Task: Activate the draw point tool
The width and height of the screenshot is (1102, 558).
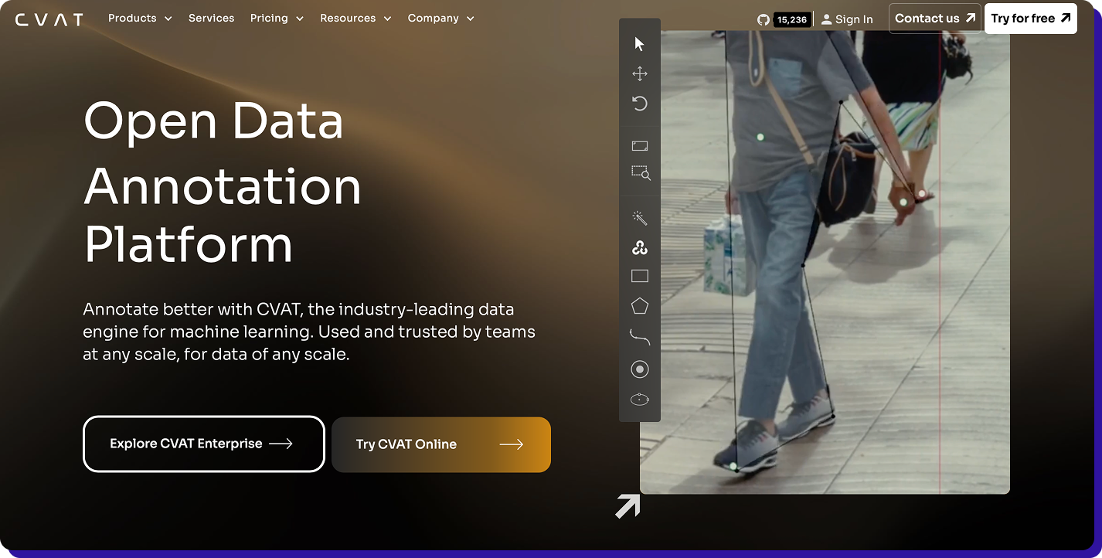Action: coord(639,369)
